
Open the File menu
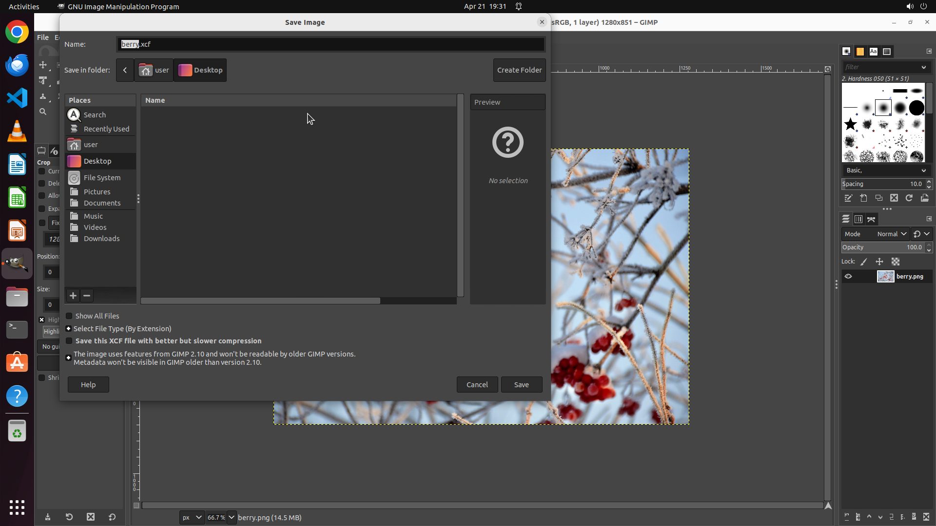click(43, 38)
